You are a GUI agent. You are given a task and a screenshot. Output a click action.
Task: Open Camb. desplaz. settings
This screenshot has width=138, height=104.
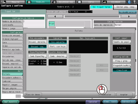(58, 56)
